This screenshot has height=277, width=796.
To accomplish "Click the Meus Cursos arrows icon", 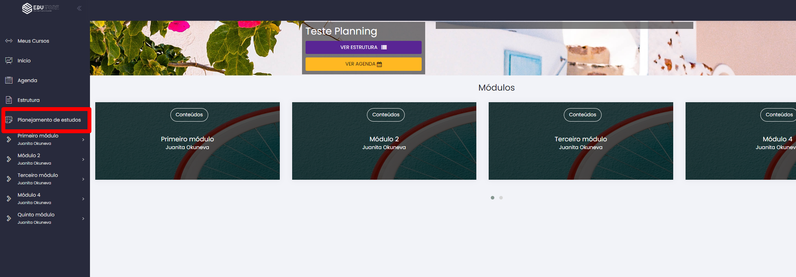I will coord(9,41).
